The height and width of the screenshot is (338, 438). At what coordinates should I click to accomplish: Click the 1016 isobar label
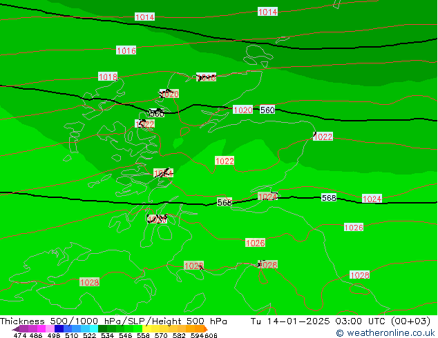[x=126, y=50]
